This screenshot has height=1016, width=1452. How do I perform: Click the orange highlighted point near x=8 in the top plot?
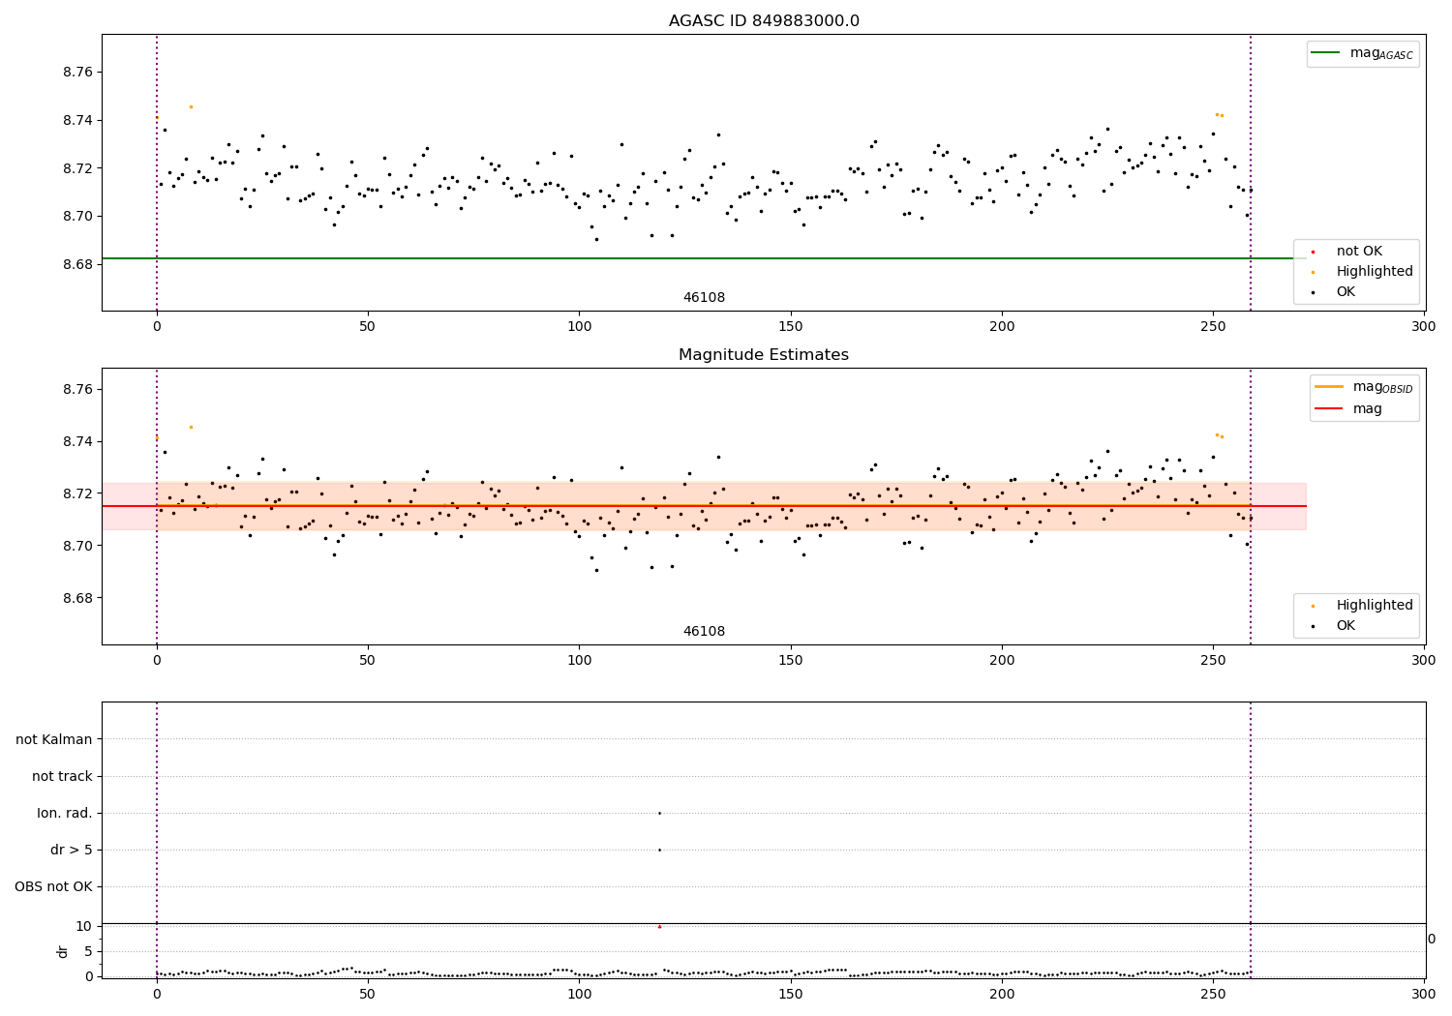pos(191,106)
